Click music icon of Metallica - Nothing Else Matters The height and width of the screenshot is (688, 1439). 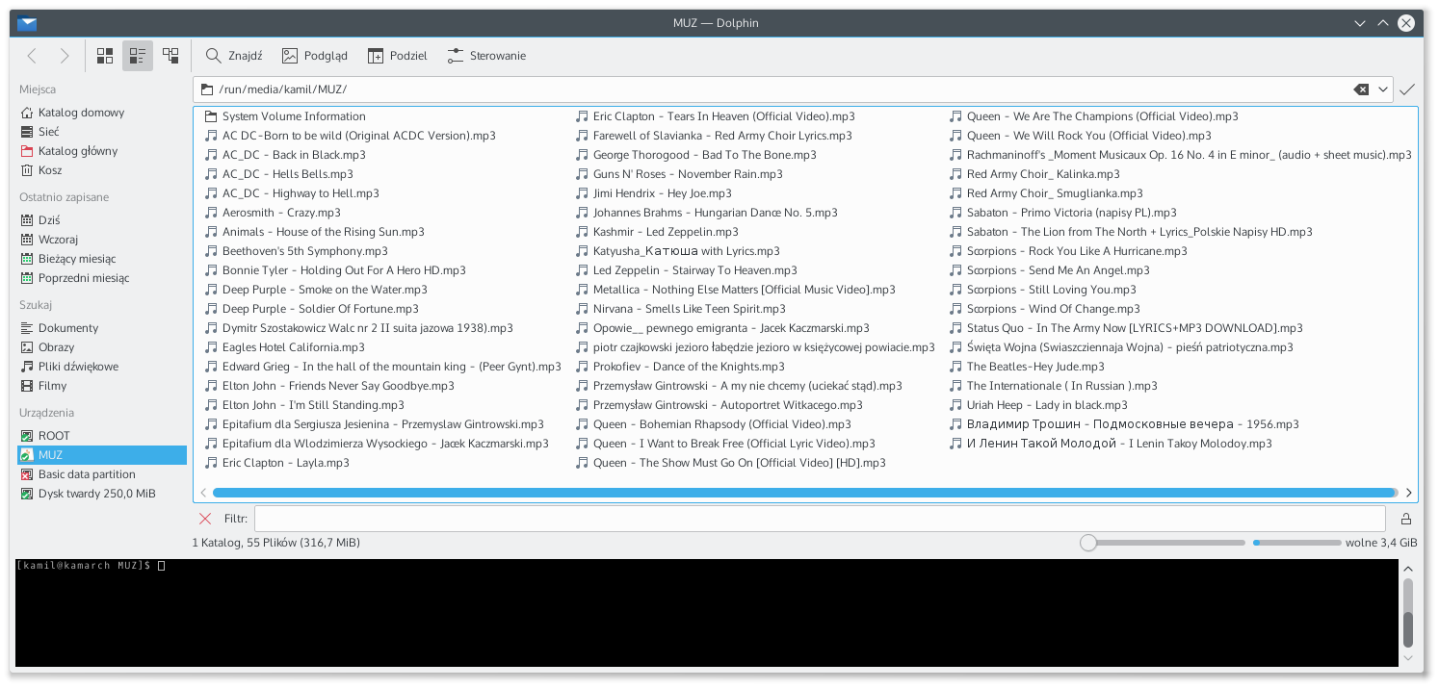(x=582, y=290)
